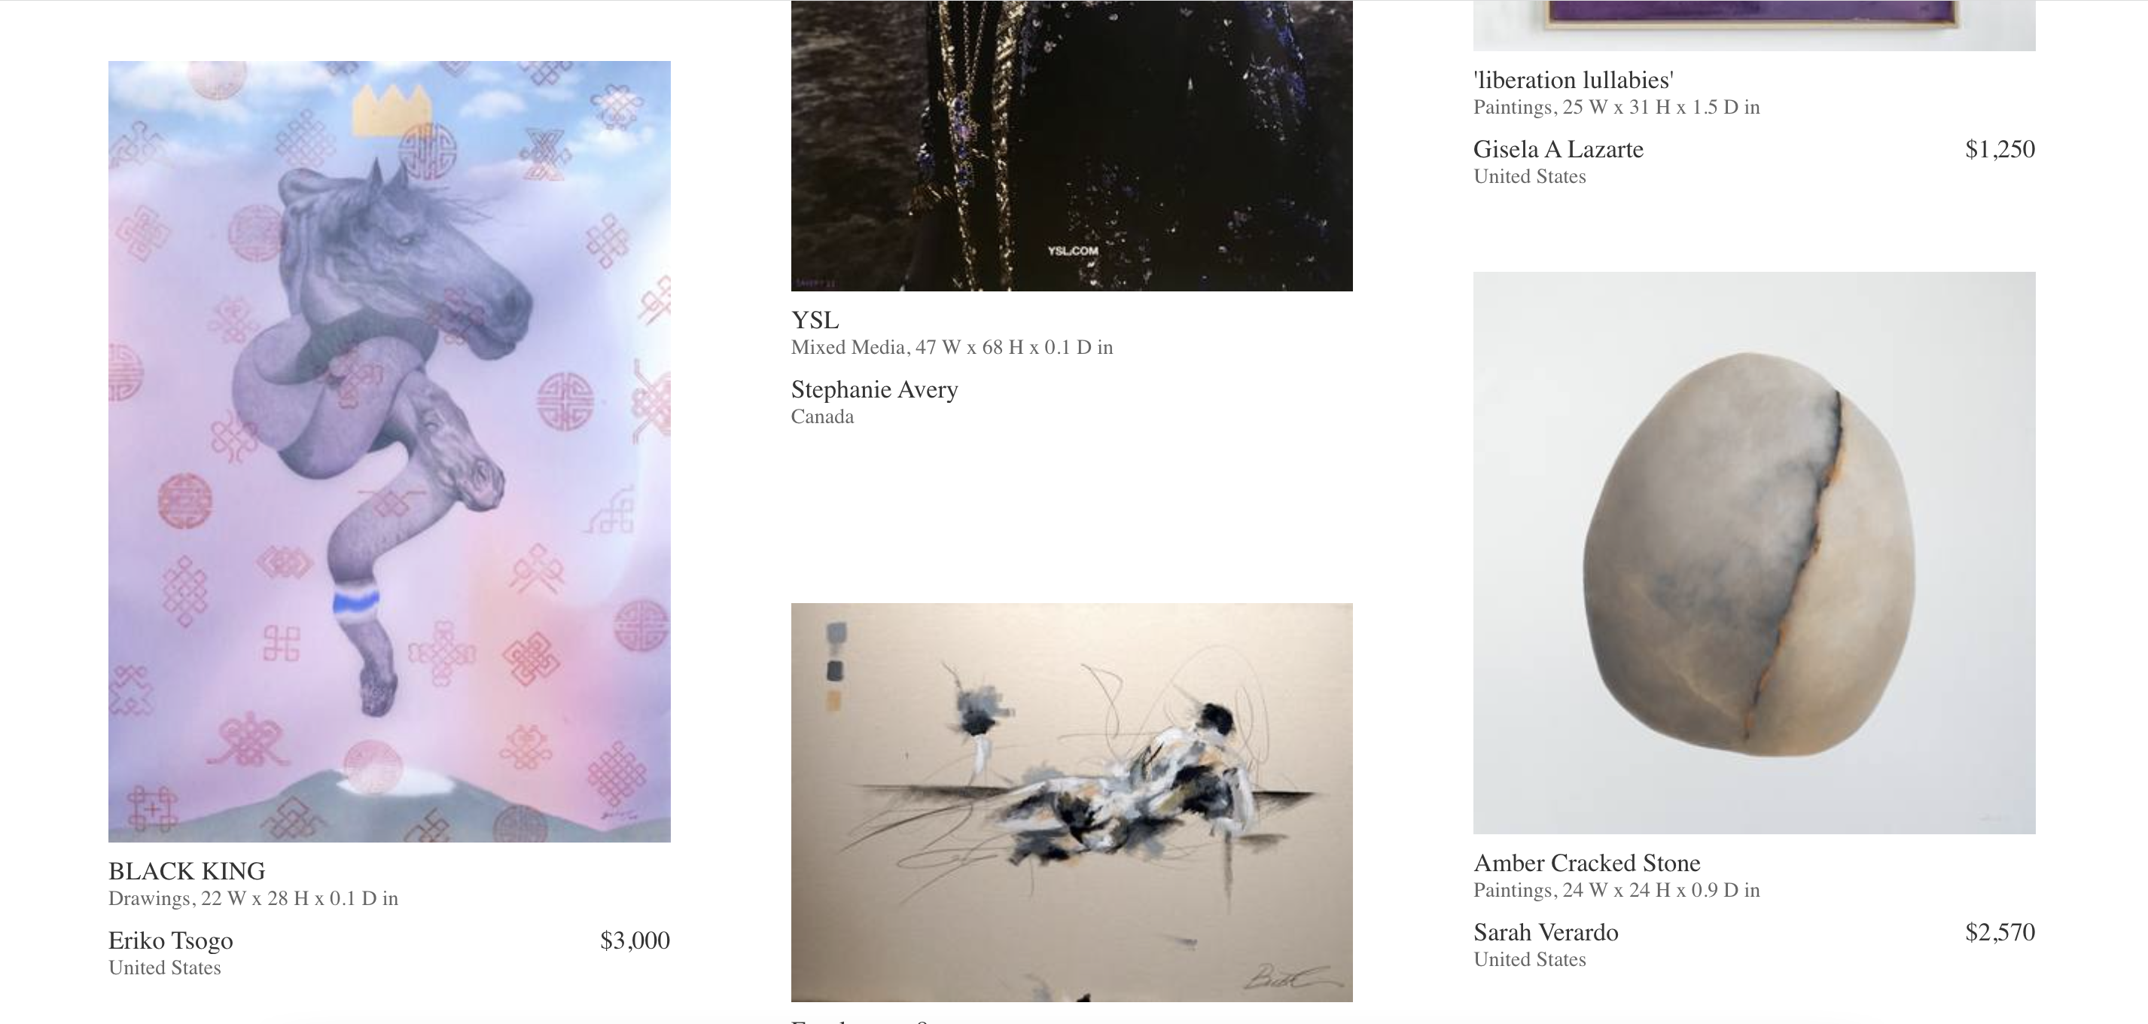
Task: Open Stephanie Avery's artist page
Action: coord(875,389)
